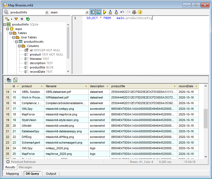212x179 pixels.
Task: Execute the SQL query with the play icon
Action: [105, 12]
